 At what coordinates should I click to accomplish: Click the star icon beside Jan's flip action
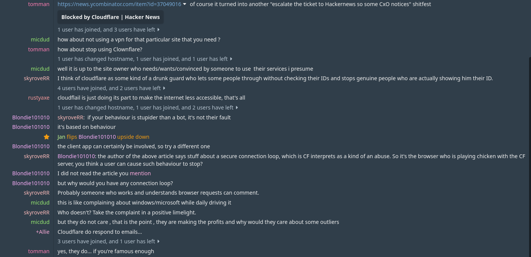(x=47, y=136)
